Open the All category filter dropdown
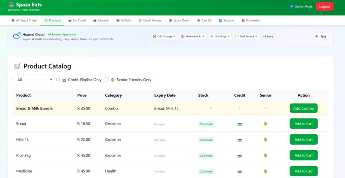 click(x=33, y=80)
